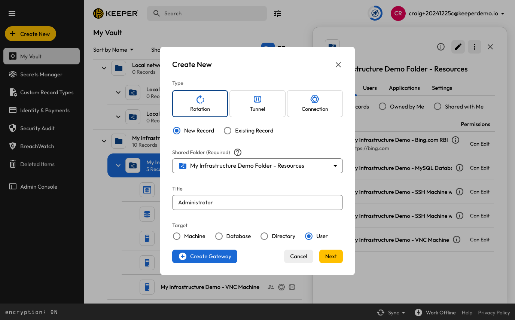Open the account email dropdown menu

click(x=502, y=13)
